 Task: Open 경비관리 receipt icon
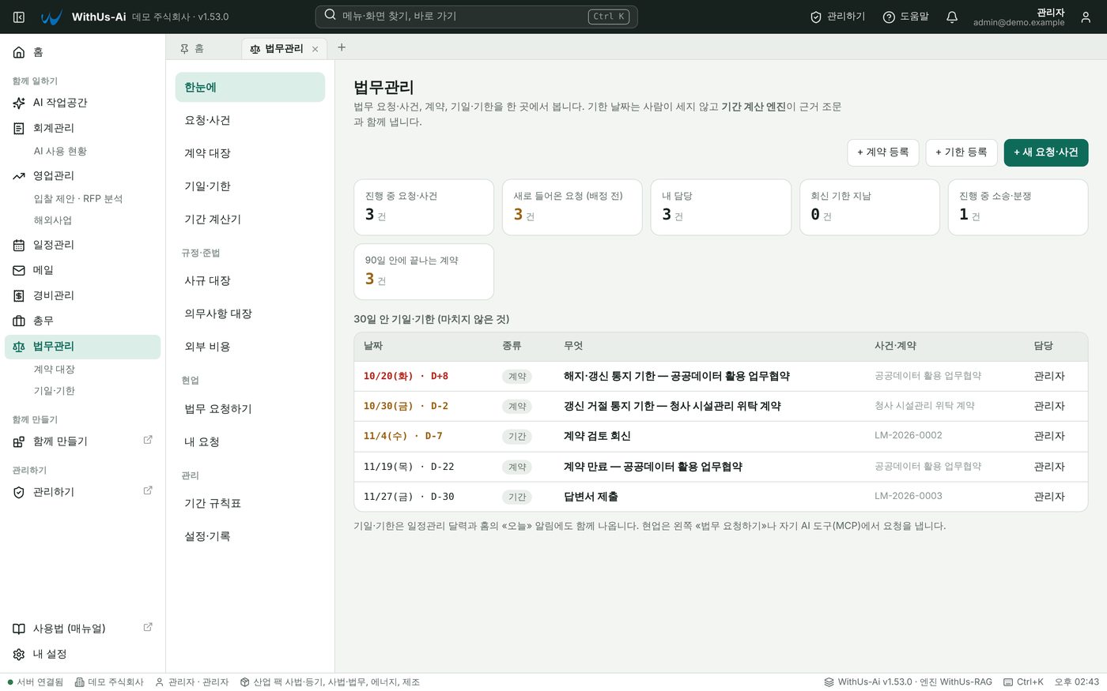pos(19,295)
